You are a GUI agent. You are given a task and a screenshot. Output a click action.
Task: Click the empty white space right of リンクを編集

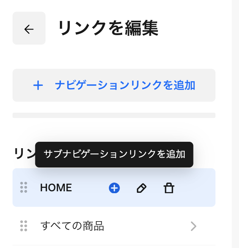click(x=190, y=28)
